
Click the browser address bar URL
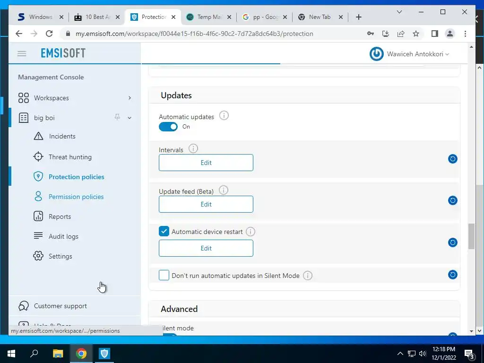coord(194,34)
